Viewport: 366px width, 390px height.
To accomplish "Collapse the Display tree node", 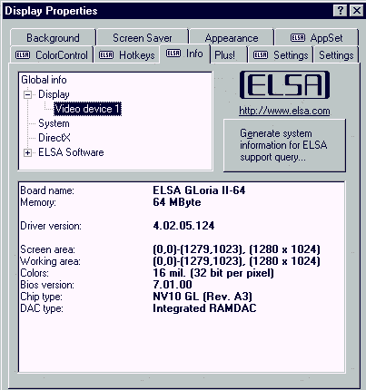I will [x=27, y=94].
